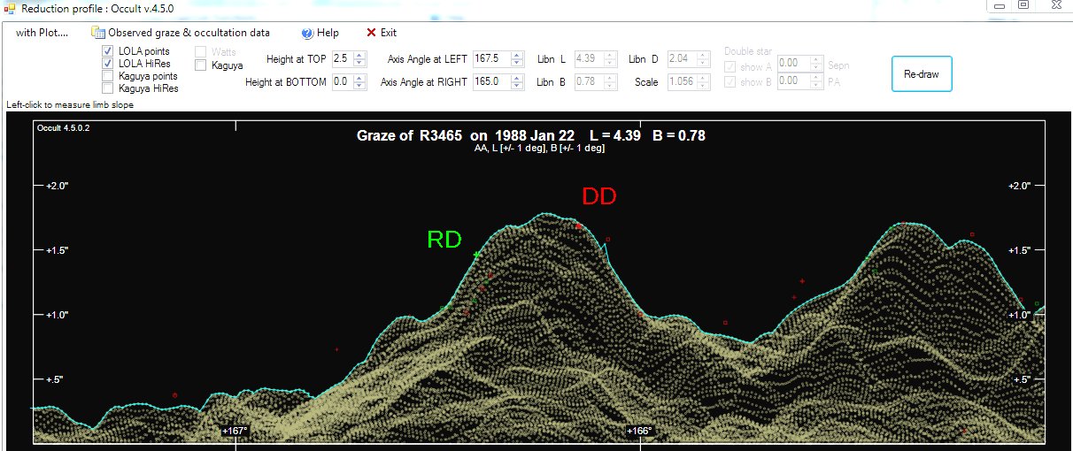Adjust the Height at BOTTOM stepper arrows
The width and height of the screenshot is (1073, 451).
click(x=359, y=81)
